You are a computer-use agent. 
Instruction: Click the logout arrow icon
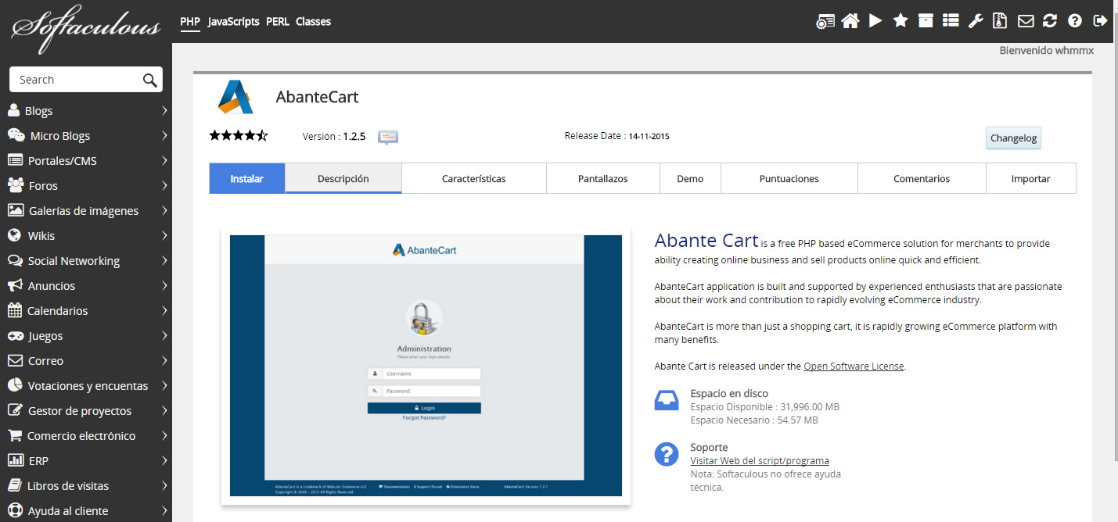tap(1100, 21)
